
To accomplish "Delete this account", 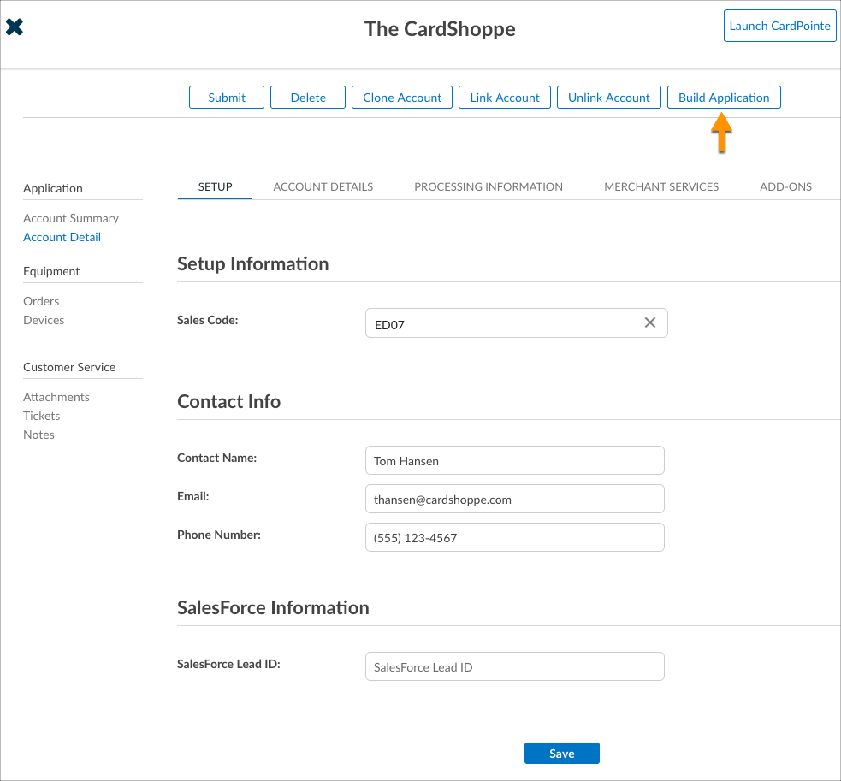I will pos(307,97).
